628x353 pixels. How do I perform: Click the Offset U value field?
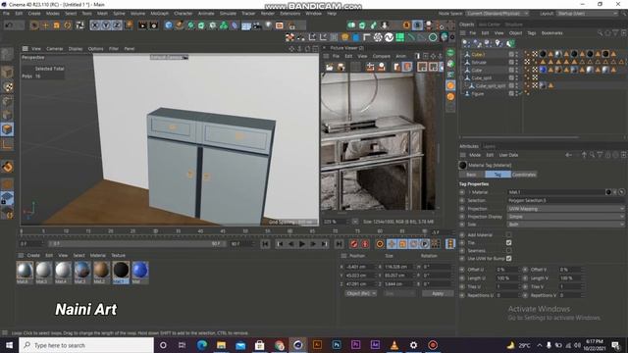click(x=506, y=270)
